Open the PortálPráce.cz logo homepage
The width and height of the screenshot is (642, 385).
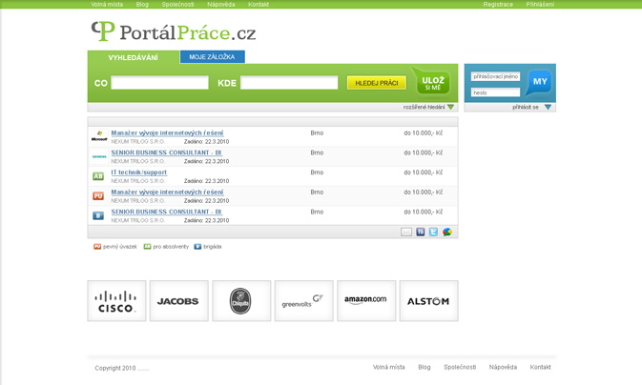tap(174, 32)
